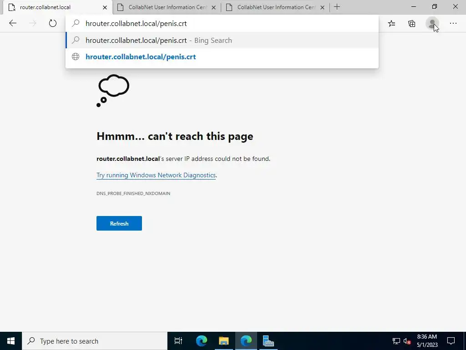Open Try running Windows Network Diagnostics link
This screenshot has width=466, height=350.
tap(156, 175)
